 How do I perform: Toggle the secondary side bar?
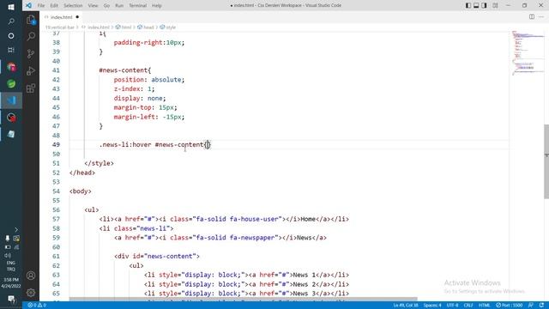(x=484, y=5)
